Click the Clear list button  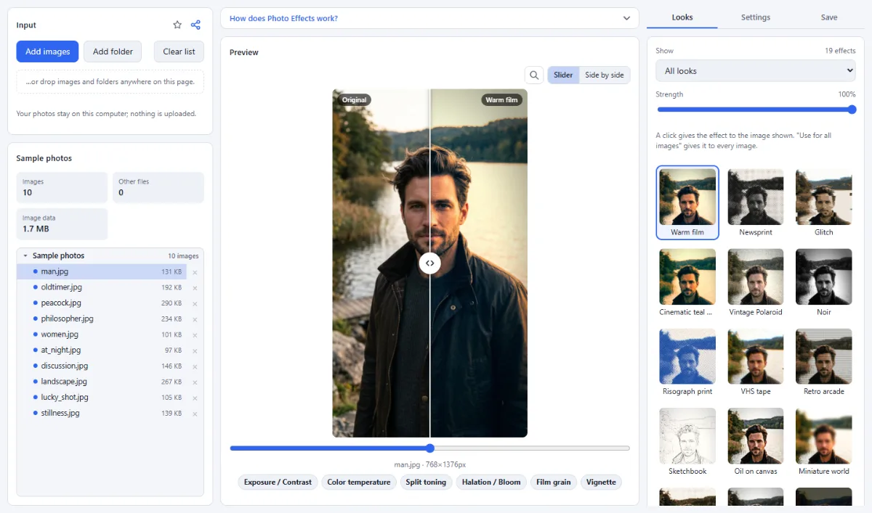point(179,52)
